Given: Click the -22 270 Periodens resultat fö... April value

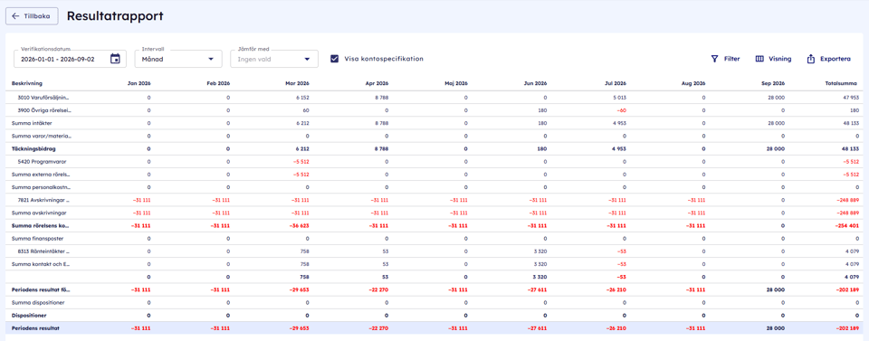Looking at the screenshot, I should point(378,289).
